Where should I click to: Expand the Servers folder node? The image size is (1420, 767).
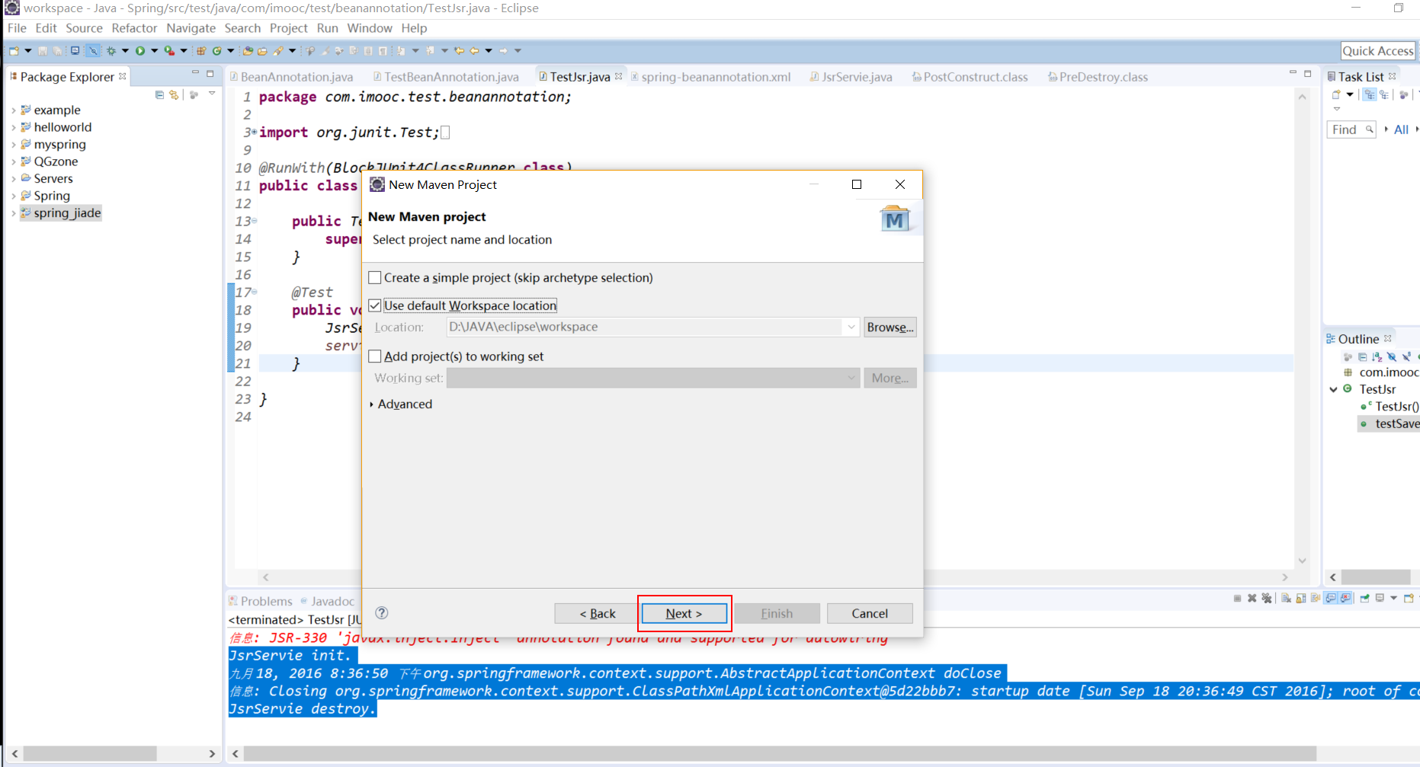(14, 179)
